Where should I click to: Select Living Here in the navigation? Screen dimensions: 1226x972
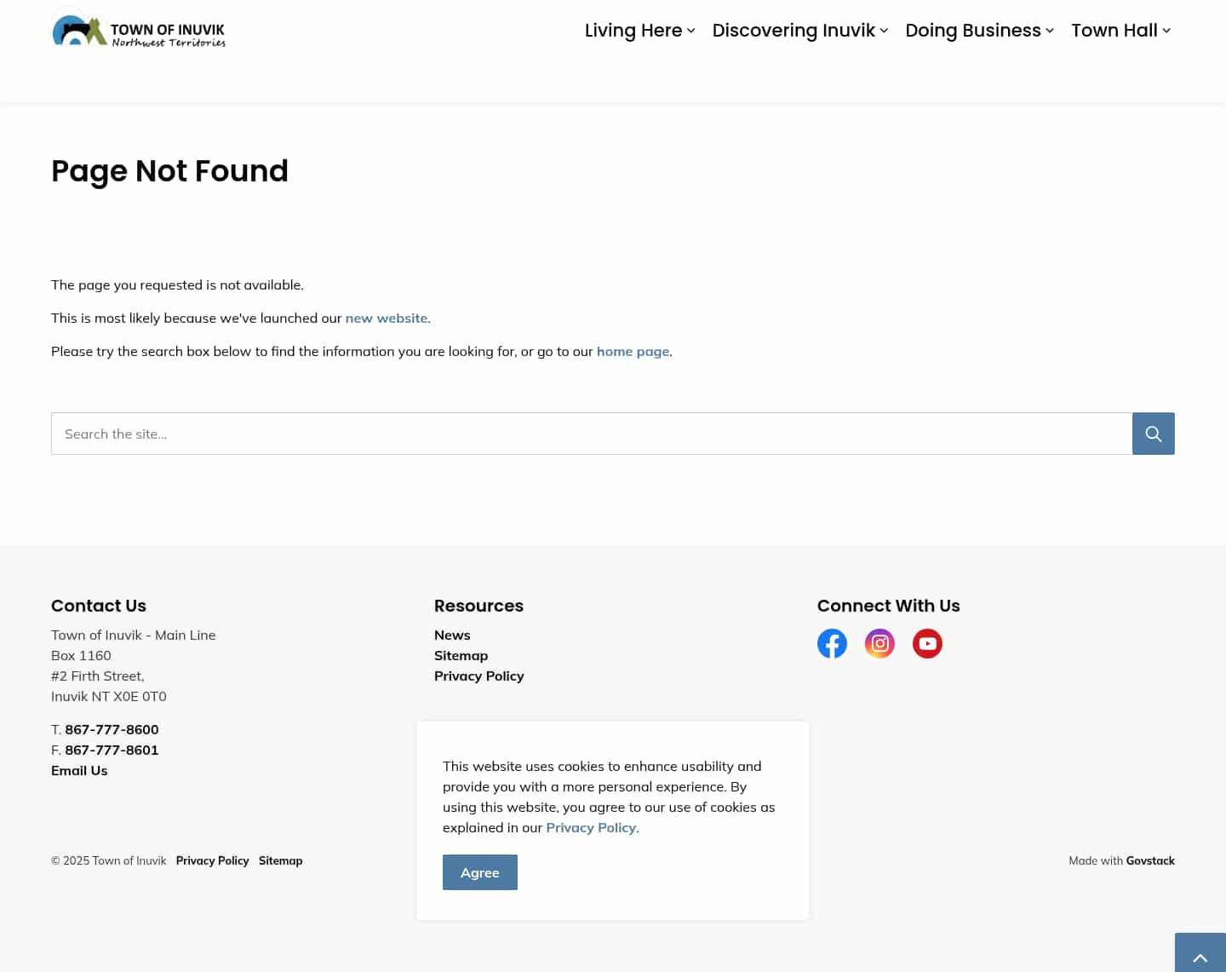click(633, 31)
